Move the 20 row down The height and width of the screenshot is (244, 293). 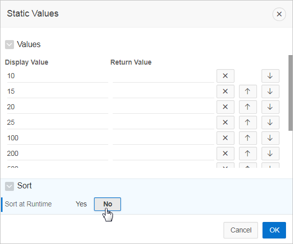[x=270, y=107]
